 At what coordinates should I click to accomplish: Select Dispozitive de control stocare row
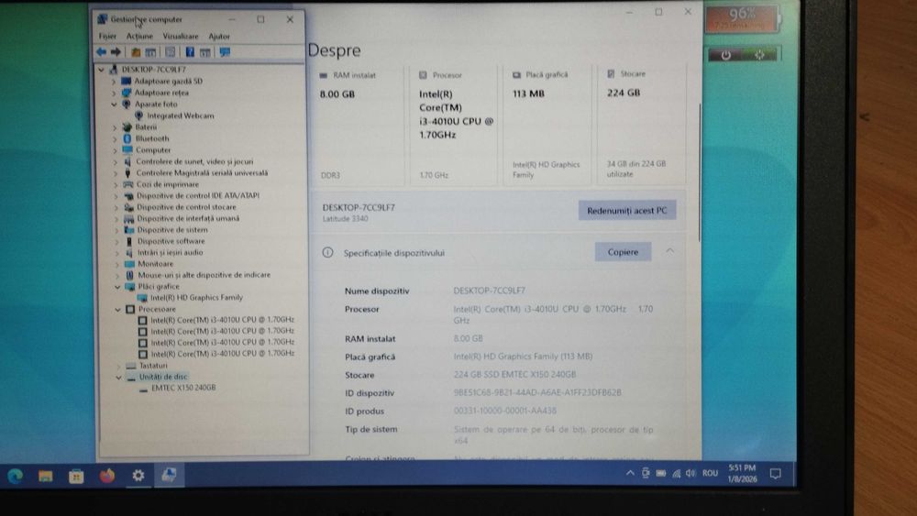coord(186,207)
